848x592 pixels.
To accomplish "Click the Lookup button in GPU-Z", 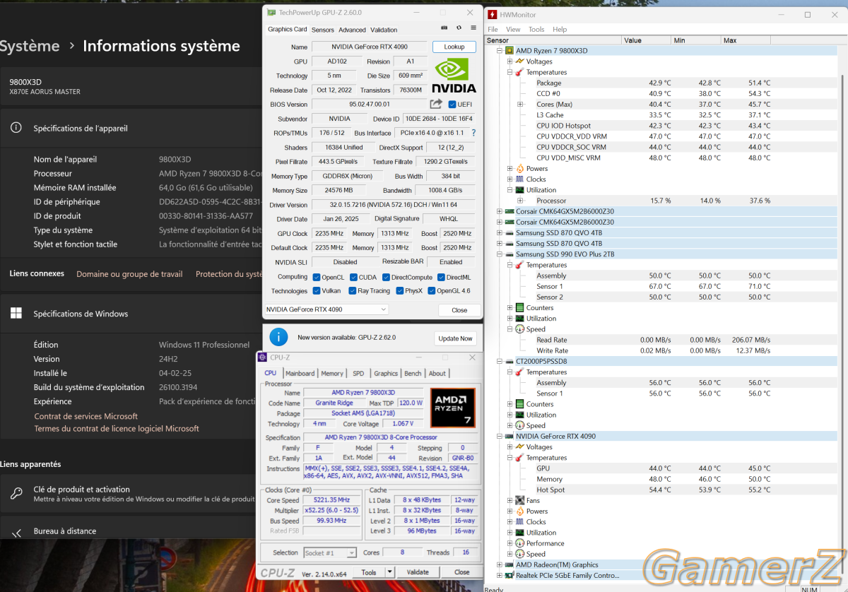I will [x=454, y=47].
